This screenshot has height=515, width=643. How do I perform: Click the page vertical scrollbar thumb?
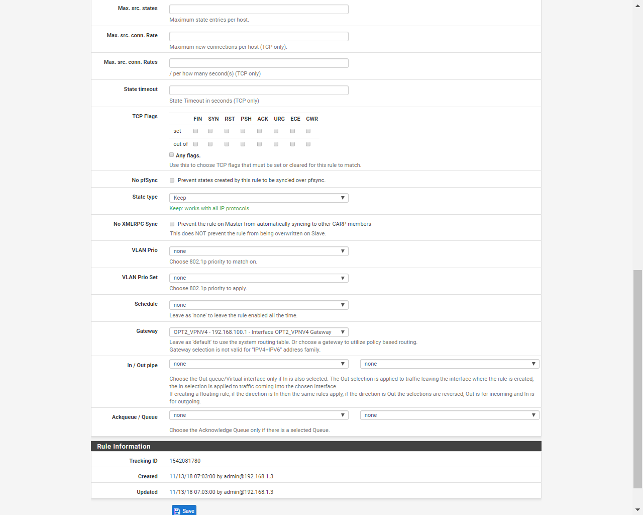(637, 379)
